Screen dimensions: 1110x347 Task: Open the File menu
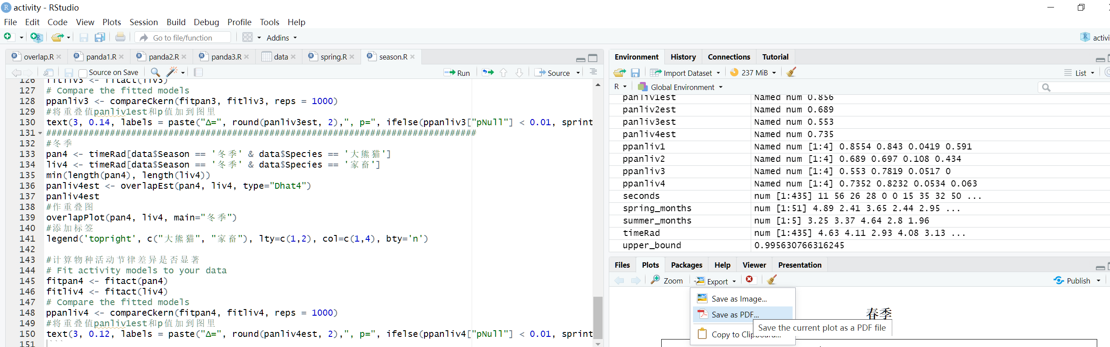point(10,22)
